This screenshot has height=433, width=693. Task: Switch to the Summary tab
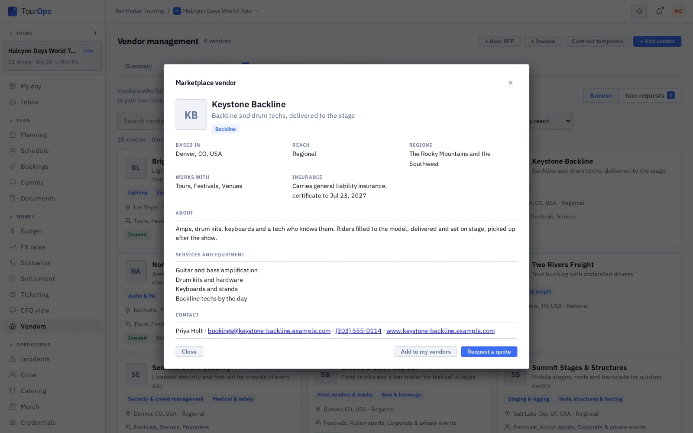[139, 66]
